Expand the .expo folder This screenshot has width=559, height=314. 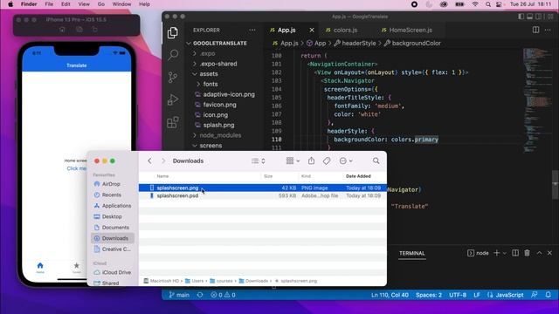pyautogui.click(x=207, y=53)
